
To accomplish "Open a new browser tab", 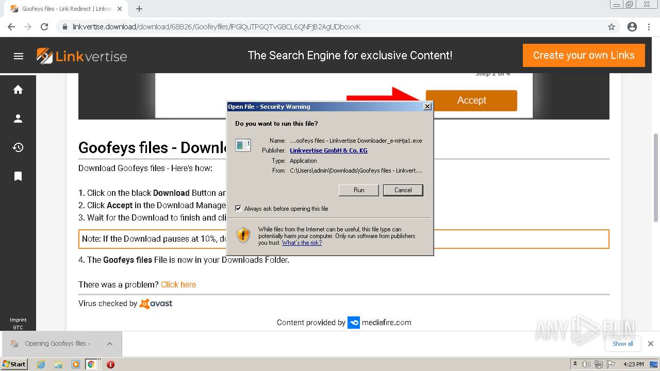I will (139, 9).
